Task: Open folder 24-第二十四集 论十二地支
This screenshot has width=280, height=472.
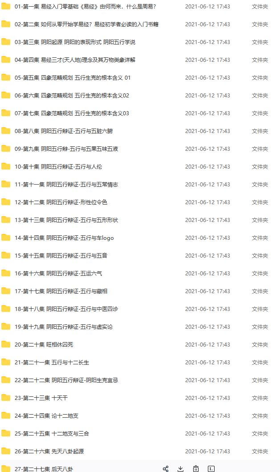Action: pos(46,416)
